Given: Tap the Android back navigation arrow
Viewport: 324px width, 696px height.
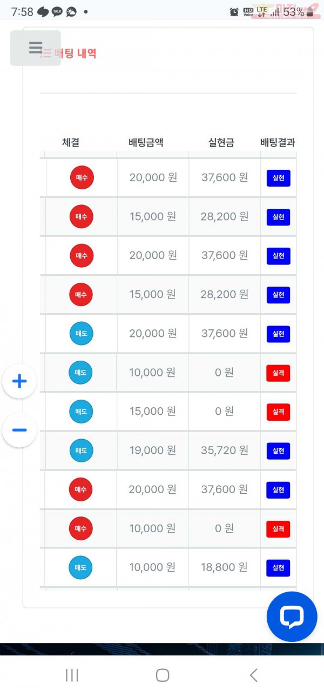Looking at the screenshot, I should pyautogui.click(x=253, y=674).
